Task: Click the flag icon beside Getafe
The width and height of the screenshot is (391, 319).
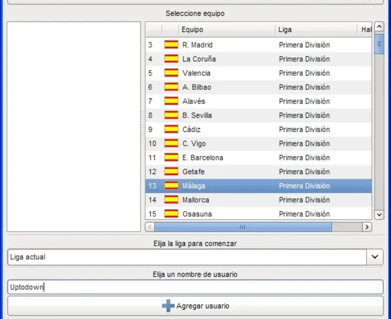Action: pos(171,172)
